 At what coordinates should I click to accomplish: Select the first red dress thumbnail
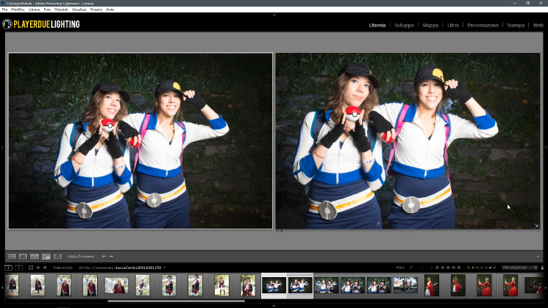pos(431,285)
